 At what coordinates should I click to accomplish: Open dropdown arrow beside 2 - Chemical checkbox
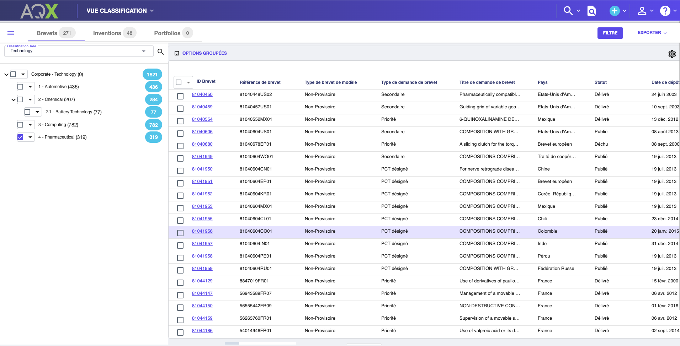coord(30,99)
